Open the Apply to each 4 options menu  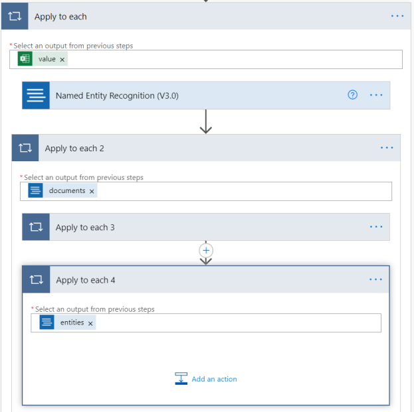(376, 280)
